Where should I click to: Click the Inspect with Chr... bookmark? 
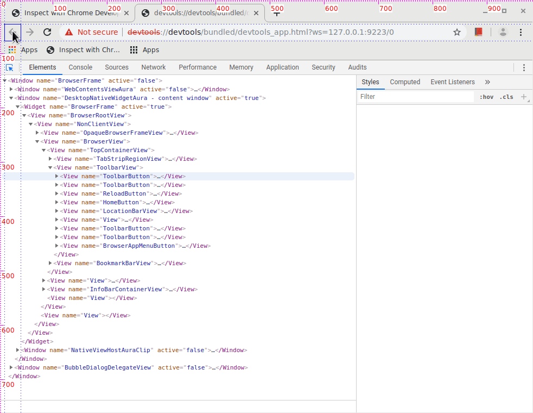(84, 50)
